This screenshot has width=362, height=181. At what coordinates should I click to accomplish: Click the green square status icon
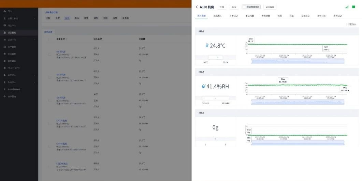click(353, 7)
